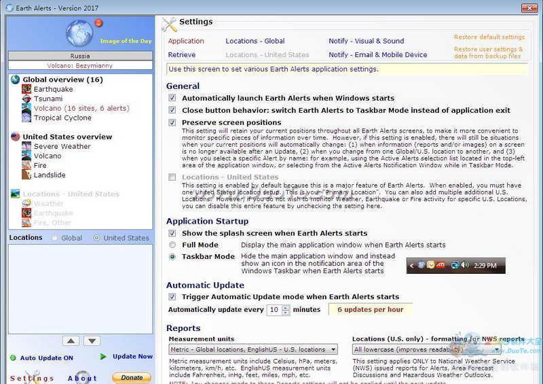Click the Landslide icon

click(26, 175)
